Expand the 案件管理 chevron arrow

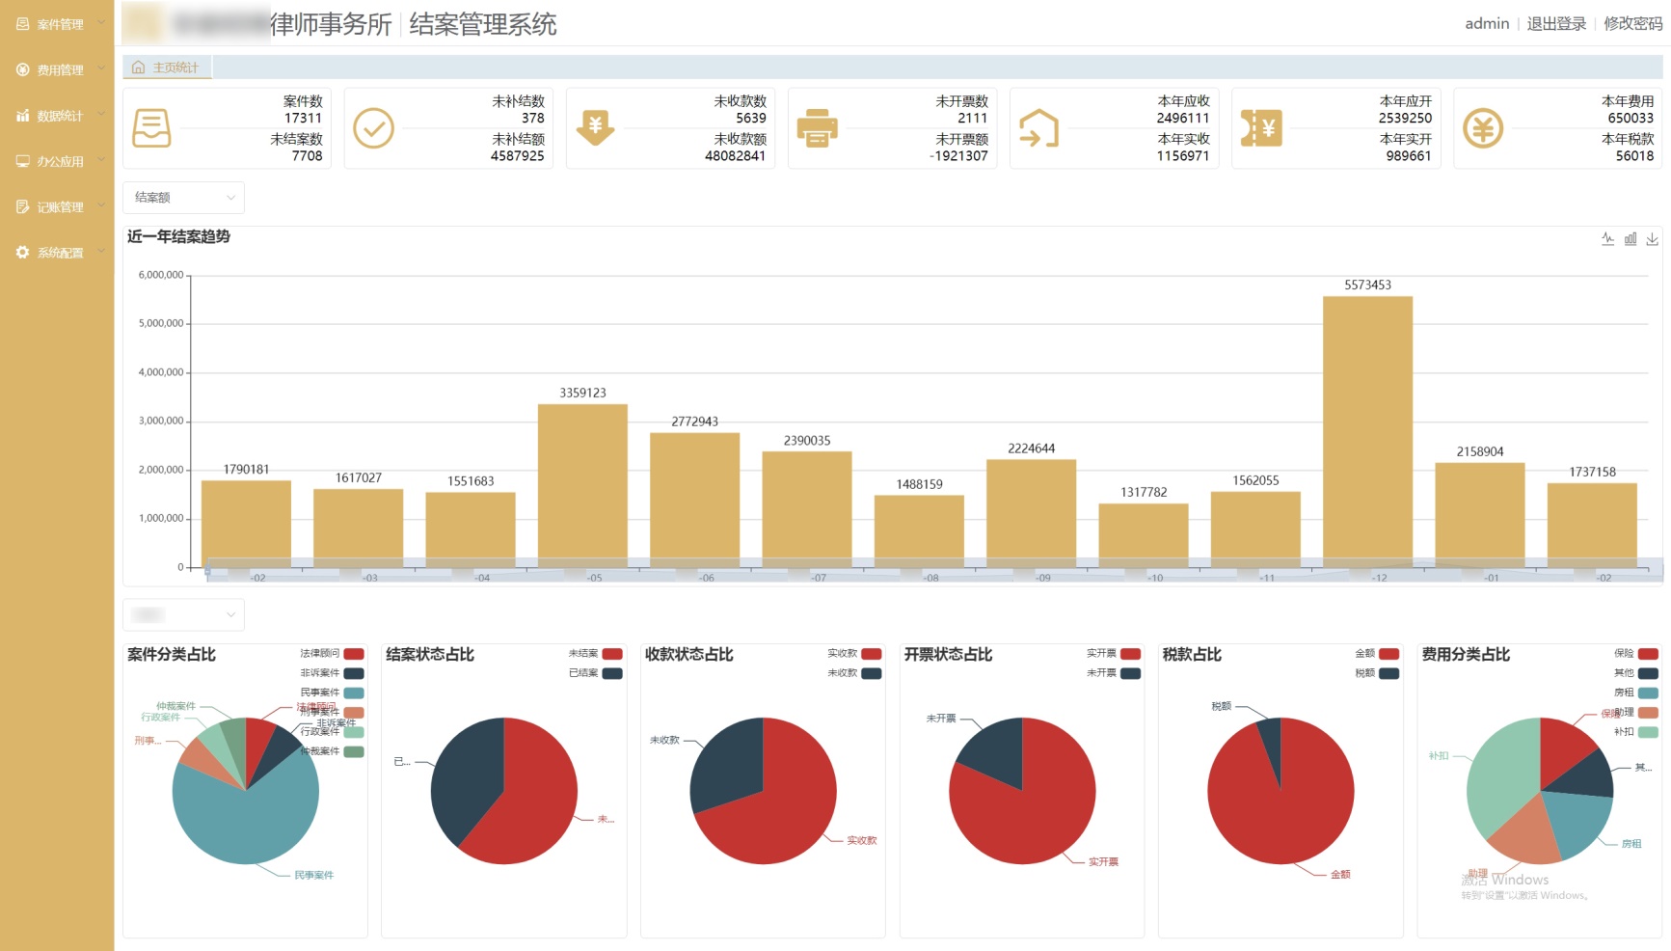tap(101, 22)
